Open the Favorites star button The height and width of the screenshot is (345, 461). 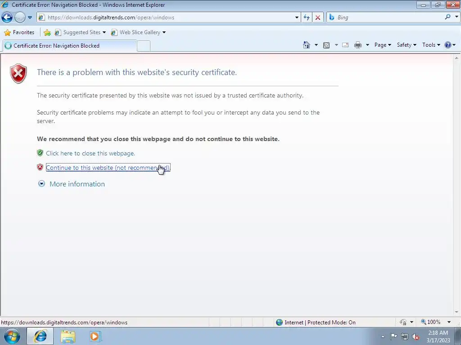coord(19,32)
